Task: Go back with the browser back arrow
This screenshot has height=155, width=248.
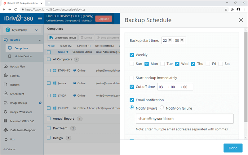Action: 4,10
